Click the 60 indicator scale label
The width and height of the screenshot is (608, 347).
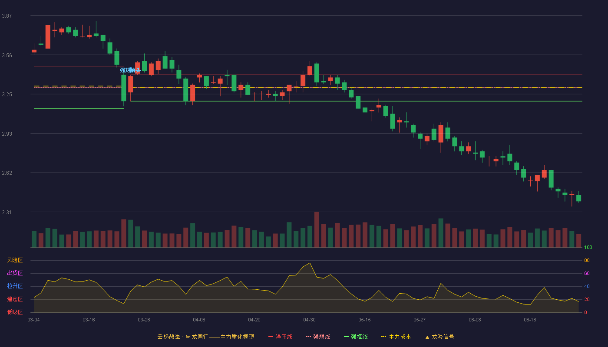(x=587, y=273)
